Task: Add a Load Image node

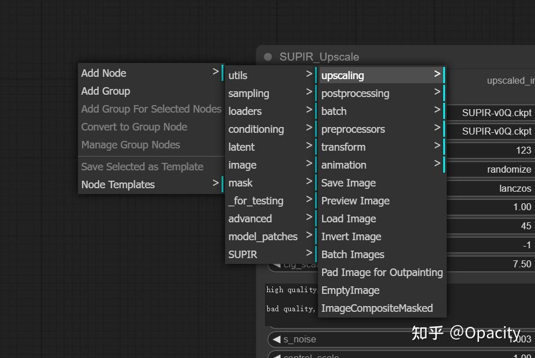Action: pos(349,219)
